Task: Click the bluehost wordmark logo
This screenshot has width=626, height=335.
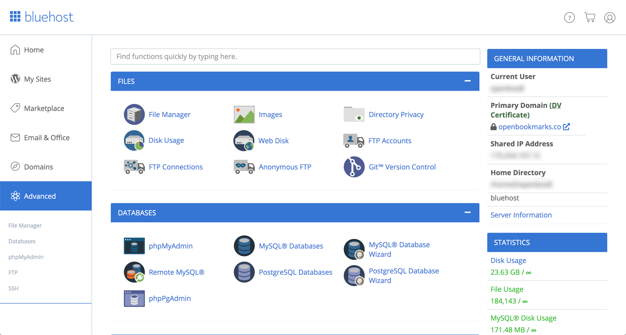Action: tap(49, 17)
